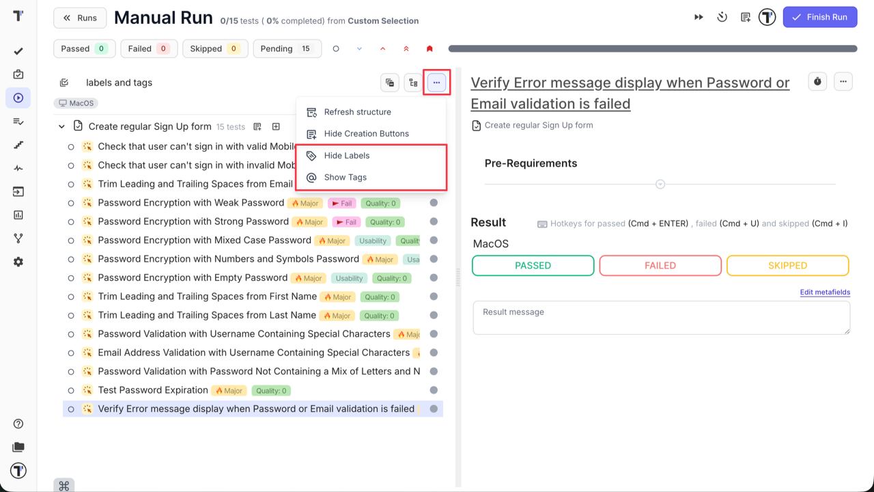Select status circle of Password Encryption with Weak Password
Image resolution: width=874 pixels, height=492 pixels.
[x=71, y=203]
